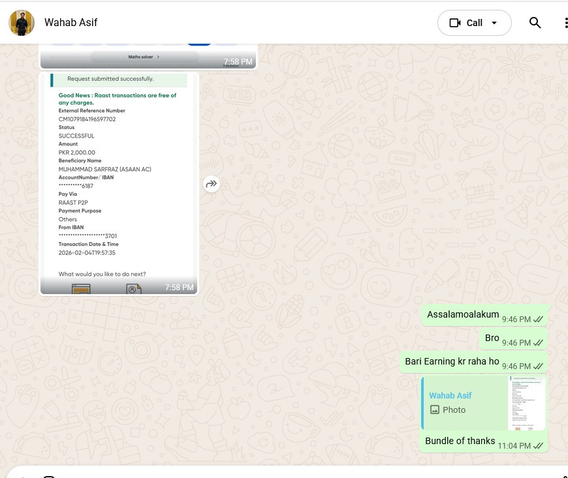Click the Wahab Asif contact name header
Viewport: 568px width, 478px height.
pos(71,23)
